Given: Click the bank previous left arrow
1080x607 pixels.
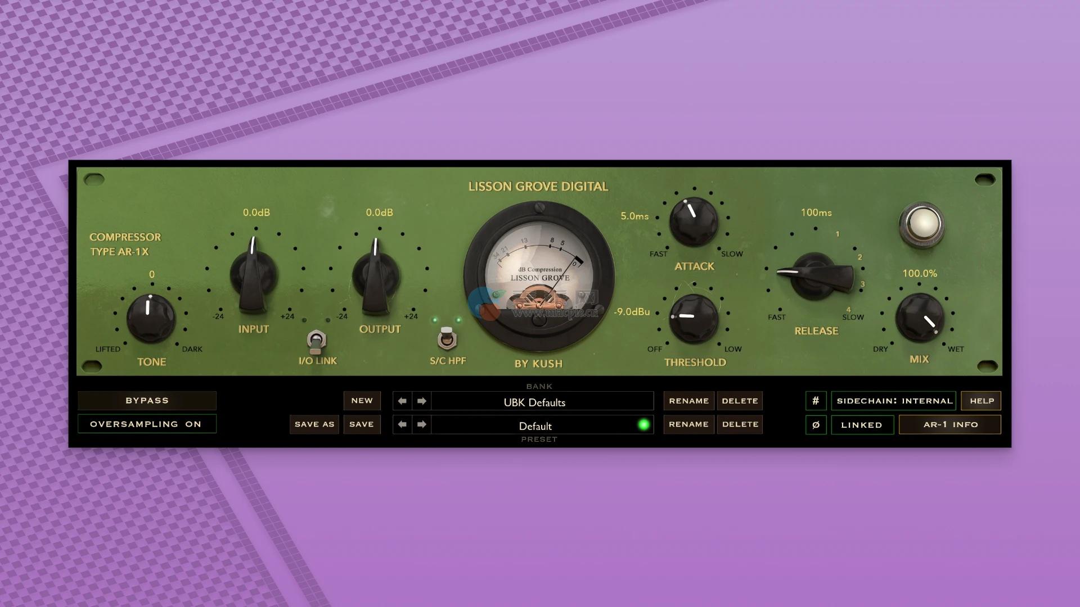Looking at the screenshot, I should coord(402,401).
